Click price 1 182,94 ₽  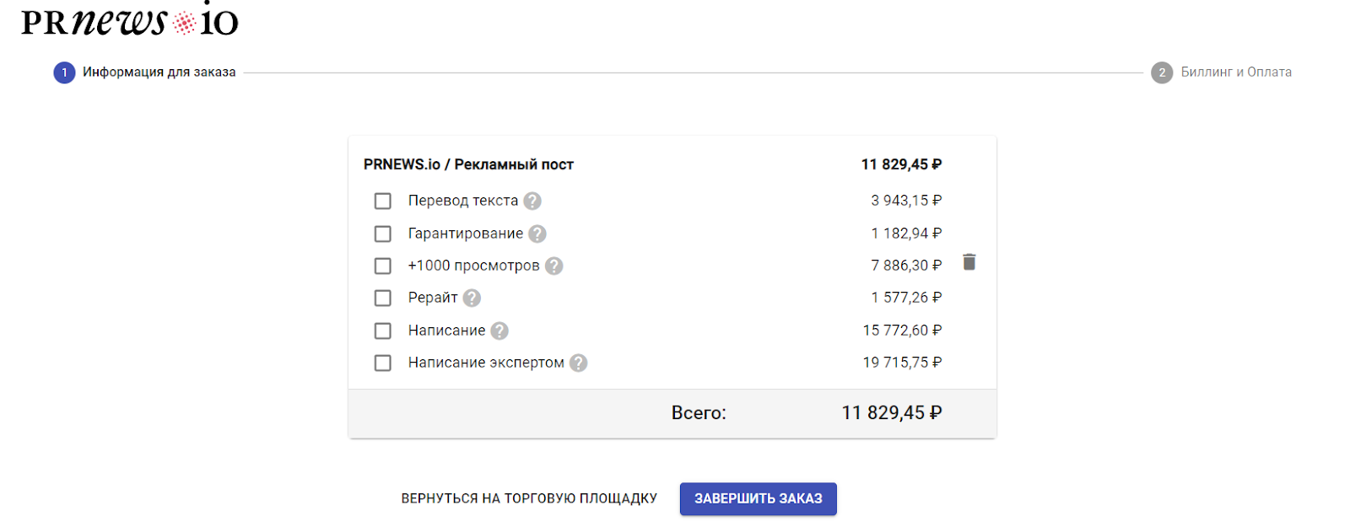906,234
